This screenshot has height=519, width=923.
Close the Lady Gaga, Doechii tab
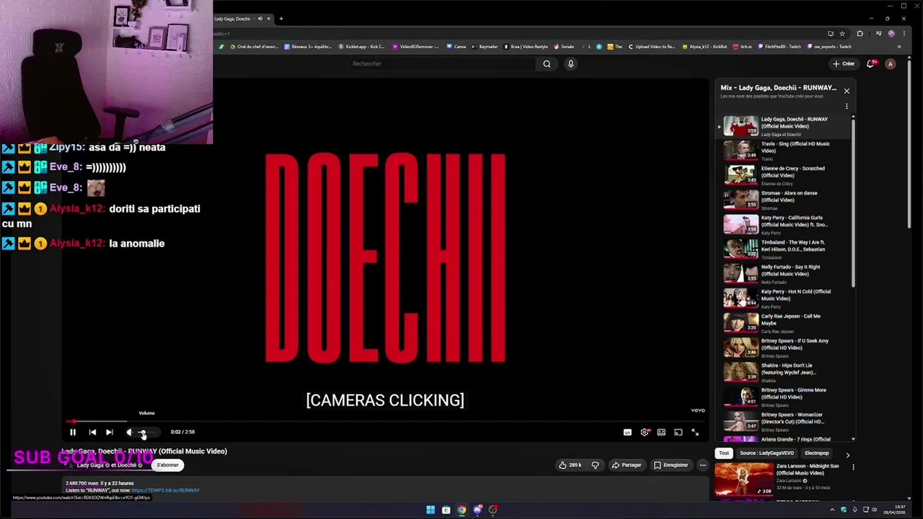(x=268, y=19)
